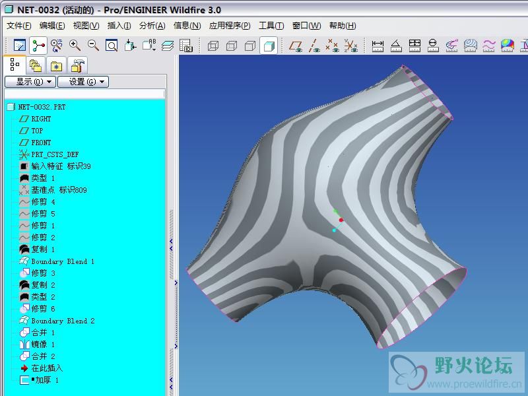
Task: Click the 镜像 1 mirror feature icon
Action: click(24, 345)
